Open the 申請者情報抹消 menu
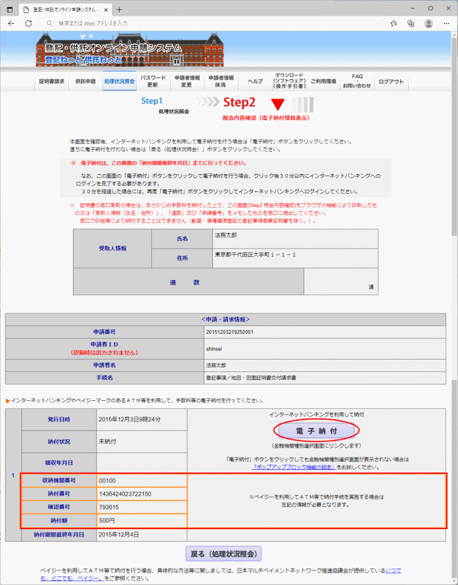Screen dimensions: 458x585 coord(221,81)
